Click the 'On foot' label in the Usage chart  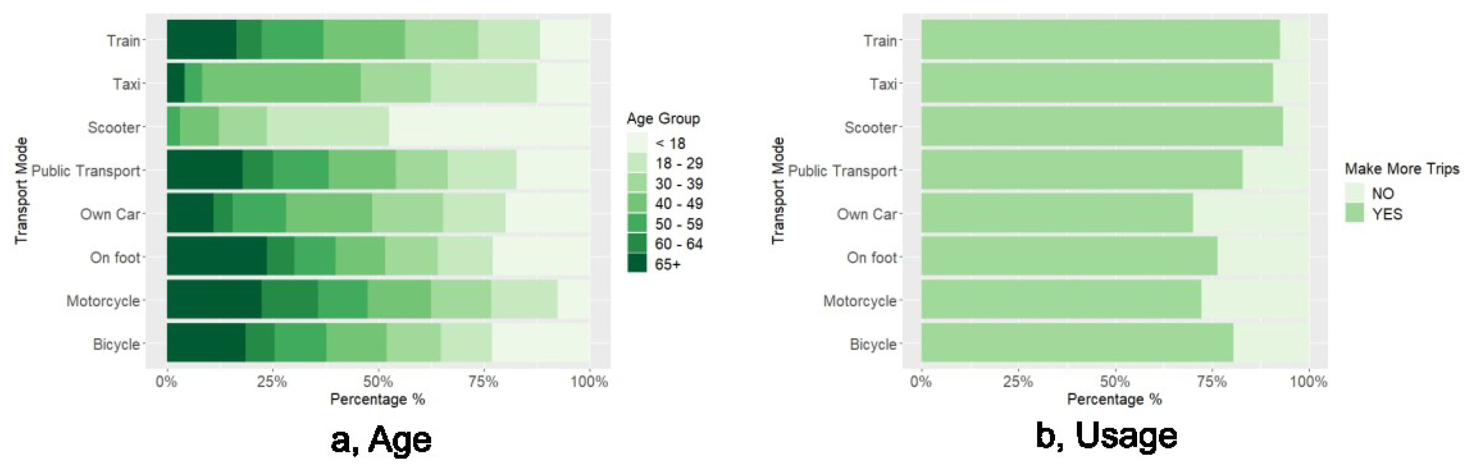click(871, 257)
